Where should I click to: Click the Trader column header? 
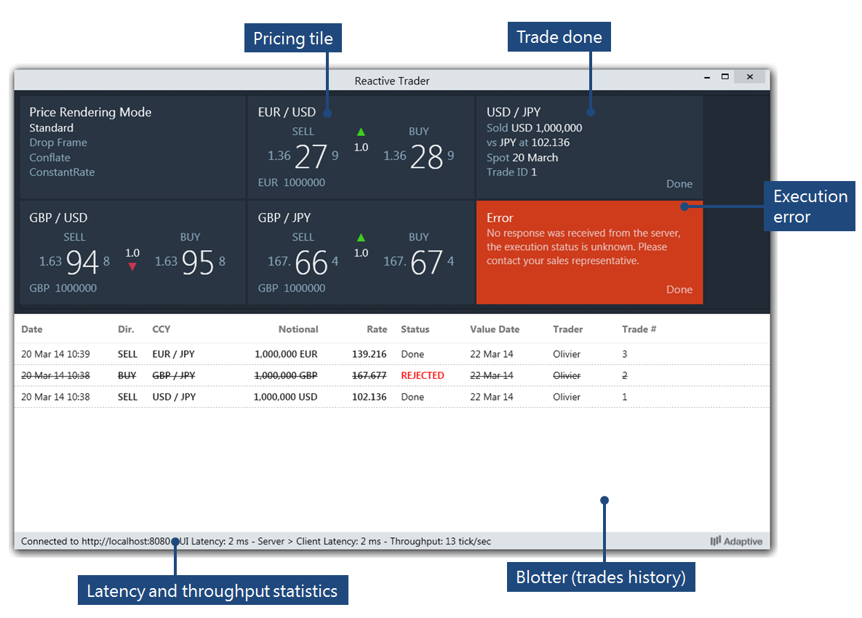tap(568, 329)
